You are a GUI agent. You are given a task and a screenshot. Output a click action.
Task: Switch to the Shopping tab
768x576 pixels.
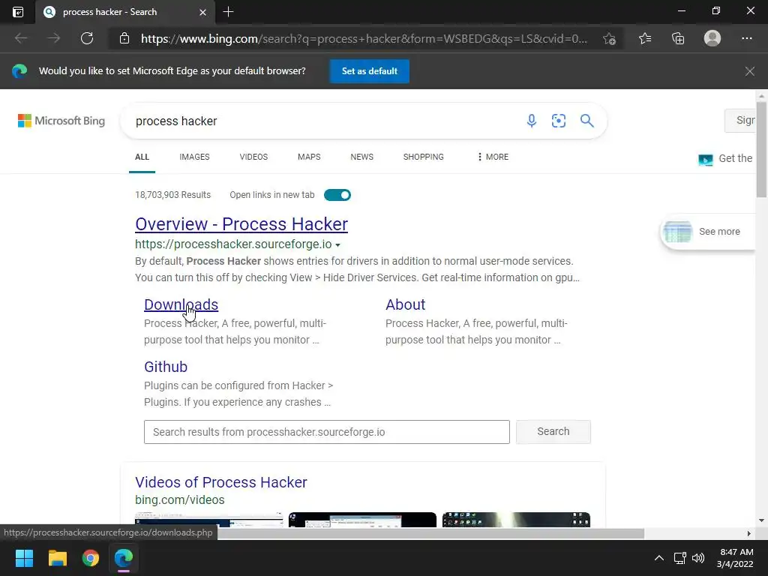click(423, 157)
